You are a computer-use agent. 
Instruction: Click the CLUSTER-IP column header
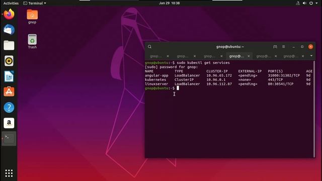217,71
